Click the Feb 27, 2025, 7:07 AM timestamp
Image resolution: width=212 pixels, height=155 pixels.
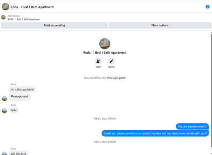(x=105, y=119)
